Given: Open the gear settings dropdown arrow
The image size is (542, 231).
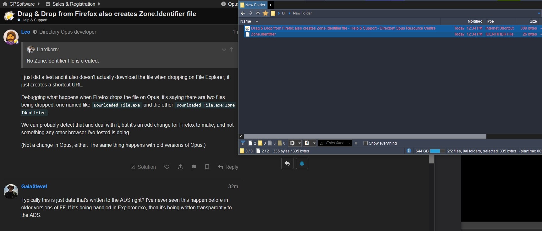Looking at the screenshot, I should click(x=299, y=143).
